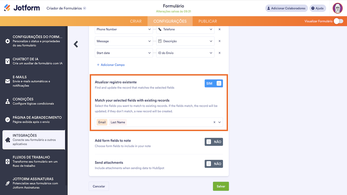Go to the PUBLICAR tab
This screenshot has height=195, width=347.
[x=208, y=21]
